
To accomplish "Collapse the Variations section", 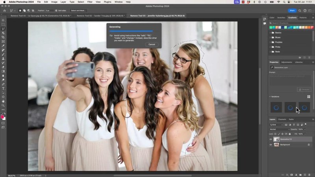I will click(270, 97).
